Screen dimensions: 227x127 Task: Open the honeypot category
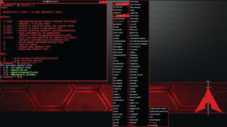121,83
